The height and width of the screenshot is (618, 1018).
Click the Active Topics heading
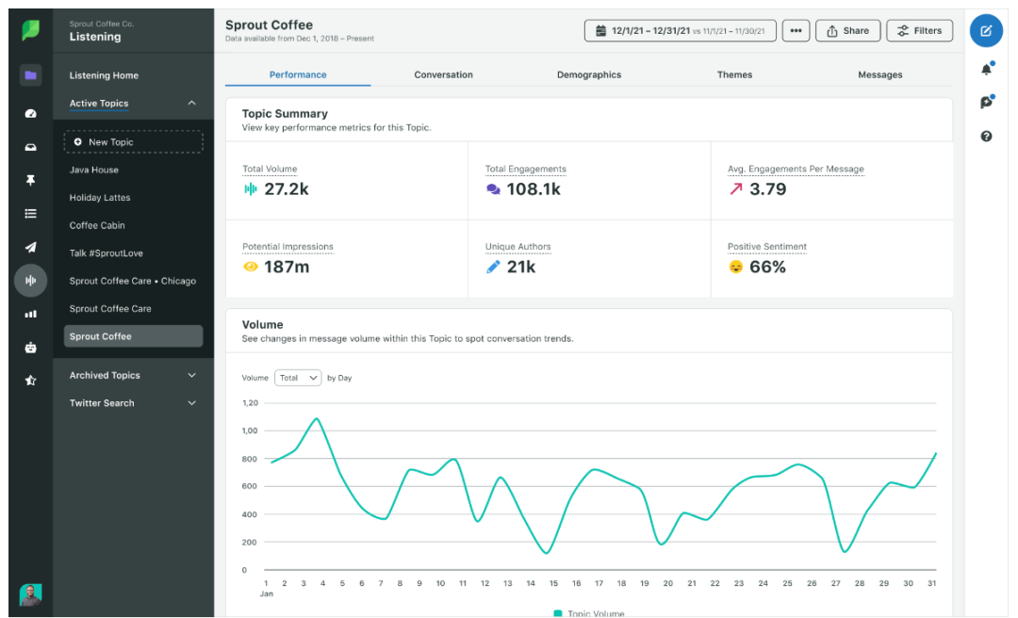pos(99,104)
